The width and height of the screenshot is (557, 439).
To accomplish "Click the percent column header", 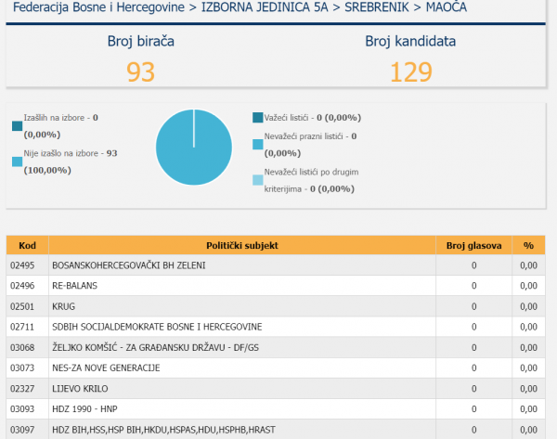I will (528, 245).
